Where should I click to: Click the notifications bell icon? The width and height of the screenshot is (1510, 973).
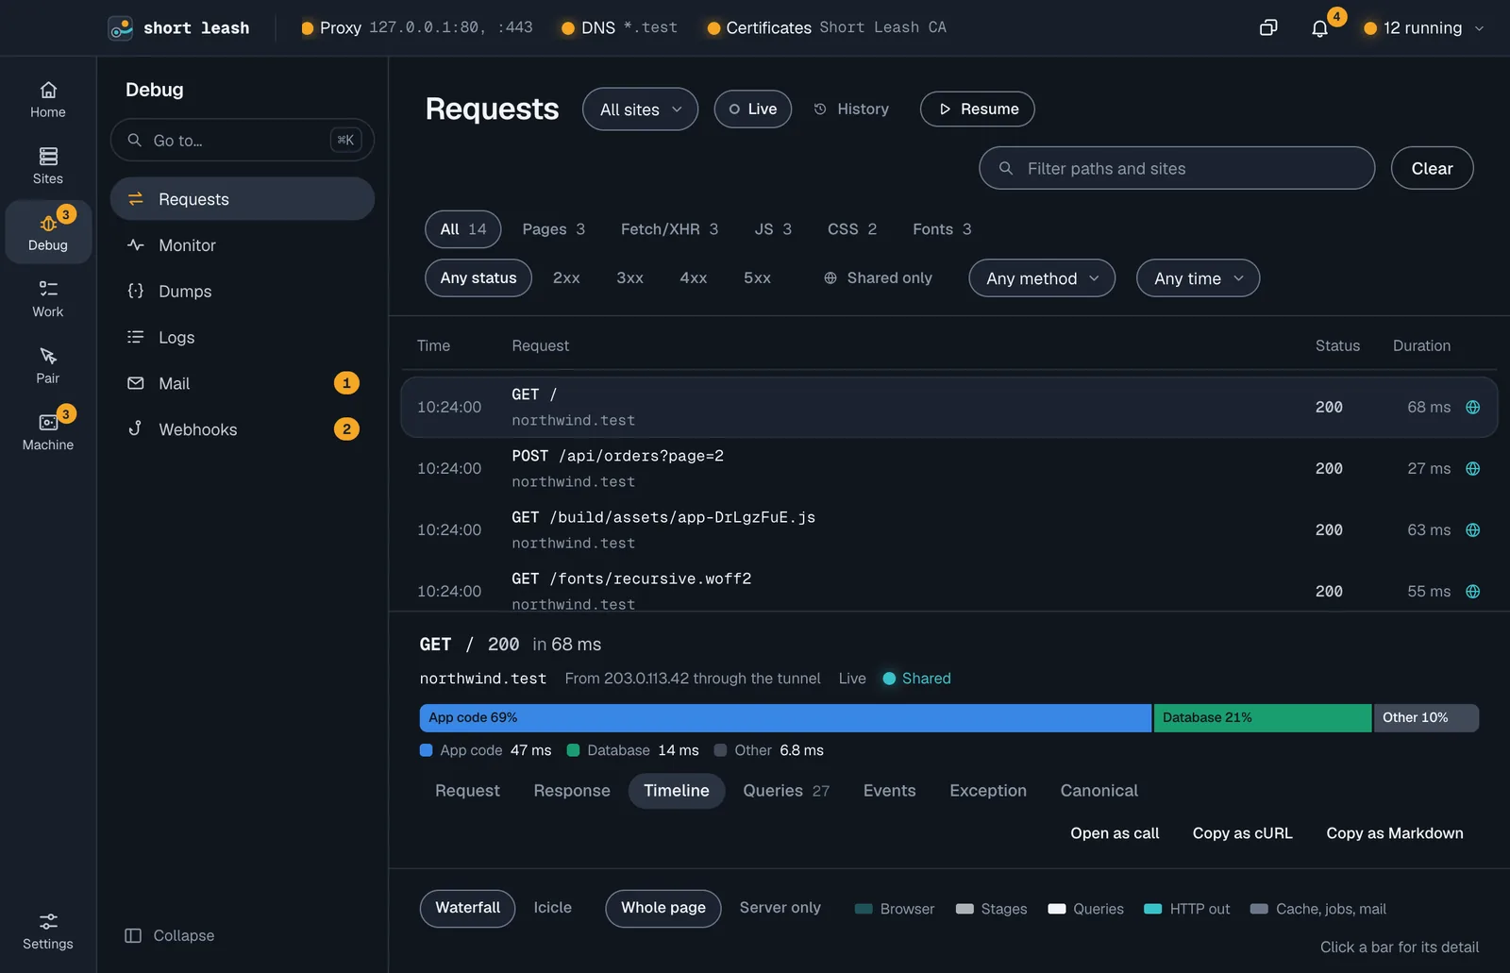[1319, 28]
